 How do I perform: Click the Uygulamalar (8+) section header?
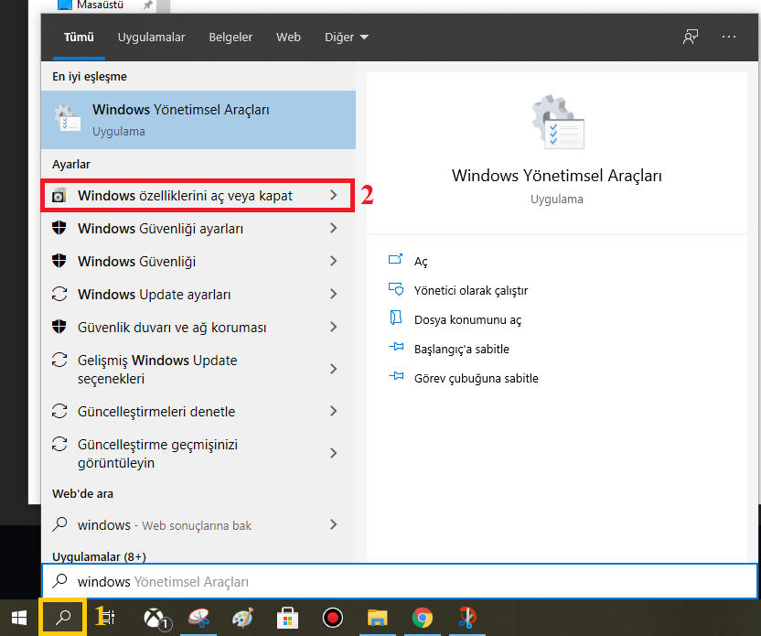click(x=99, y=556)
